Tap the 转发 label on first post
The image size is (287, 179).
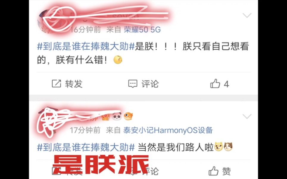click(74, 84)
